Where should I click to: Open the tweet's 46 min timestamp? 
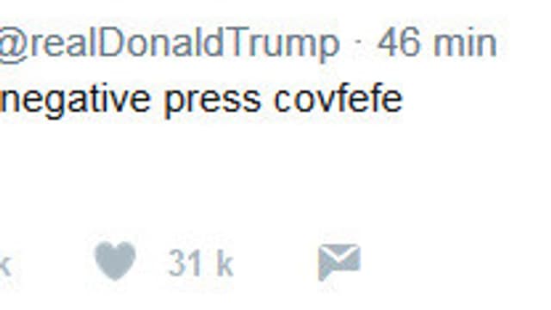point(436,43)
